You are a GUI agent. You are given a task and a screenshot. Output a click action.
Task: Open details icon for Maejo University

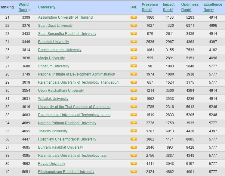click(x=134, y=58)
